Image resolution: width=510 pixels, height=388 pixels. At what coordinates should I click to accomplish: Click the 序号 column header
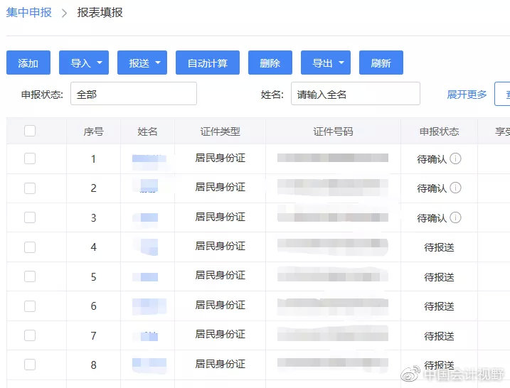click(x=93, y=131)
